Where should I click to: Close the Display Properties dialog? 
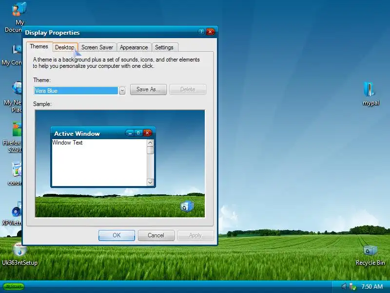click(x=210, y=32)
